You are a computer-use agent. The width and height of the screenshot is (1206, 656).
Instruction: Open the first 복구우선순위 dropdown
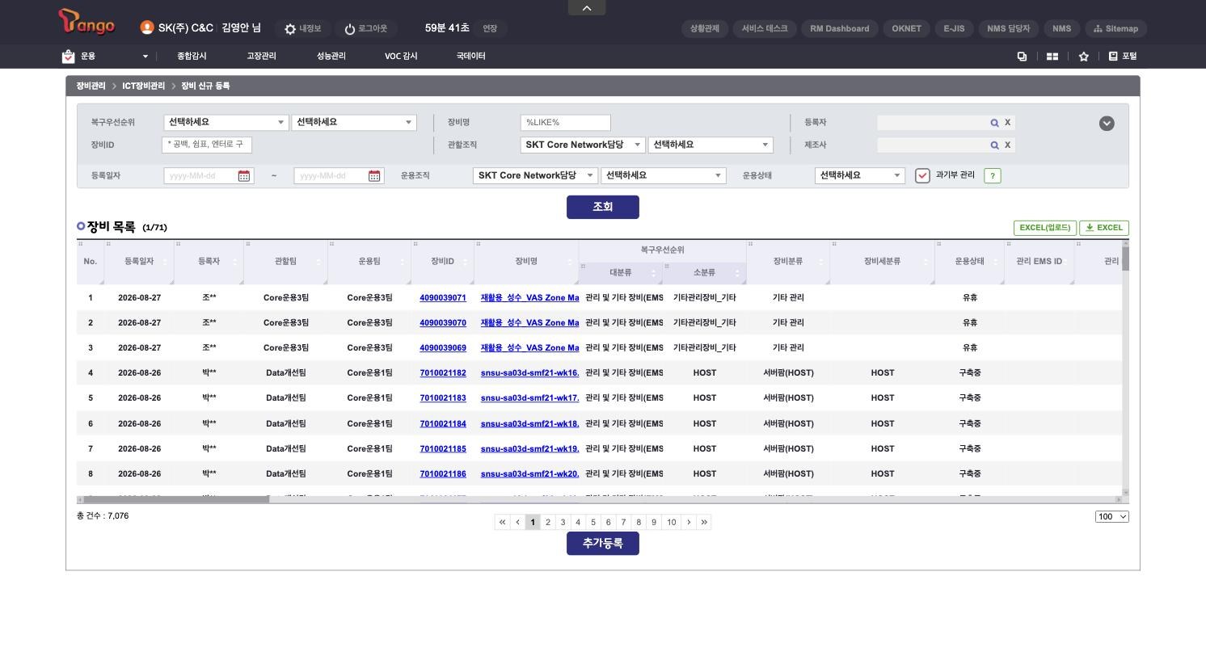[226, 122]
